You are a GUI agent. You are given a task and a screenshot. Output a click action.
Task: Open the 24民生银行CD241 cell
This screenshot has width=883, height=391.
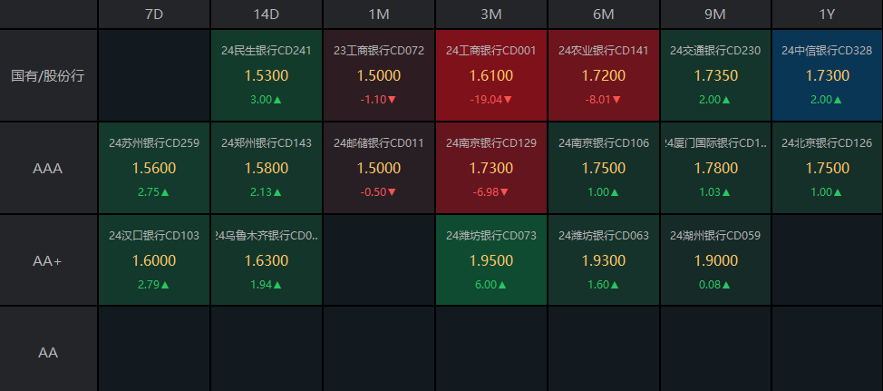click(x=267, y=75)
